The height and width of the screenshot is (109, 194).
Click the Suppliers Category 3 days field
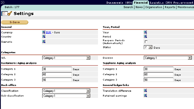158,80
